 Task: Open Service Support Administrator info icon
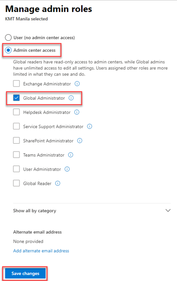tap(90, 126)
